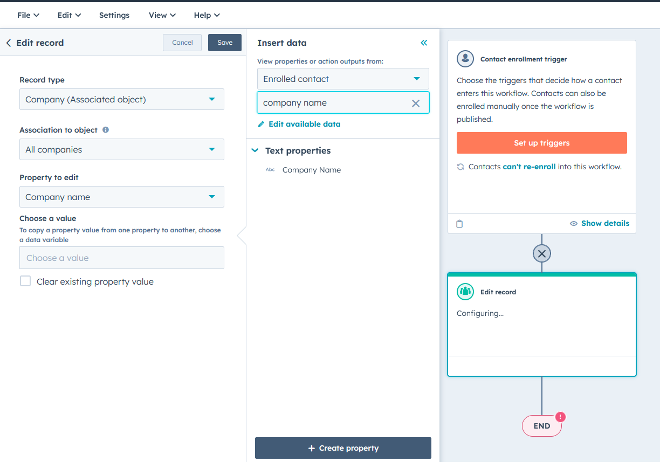This screenshot has height=462, width=660.
Task: Open the Enrolled contact dropdown
Action: [343, 79]
